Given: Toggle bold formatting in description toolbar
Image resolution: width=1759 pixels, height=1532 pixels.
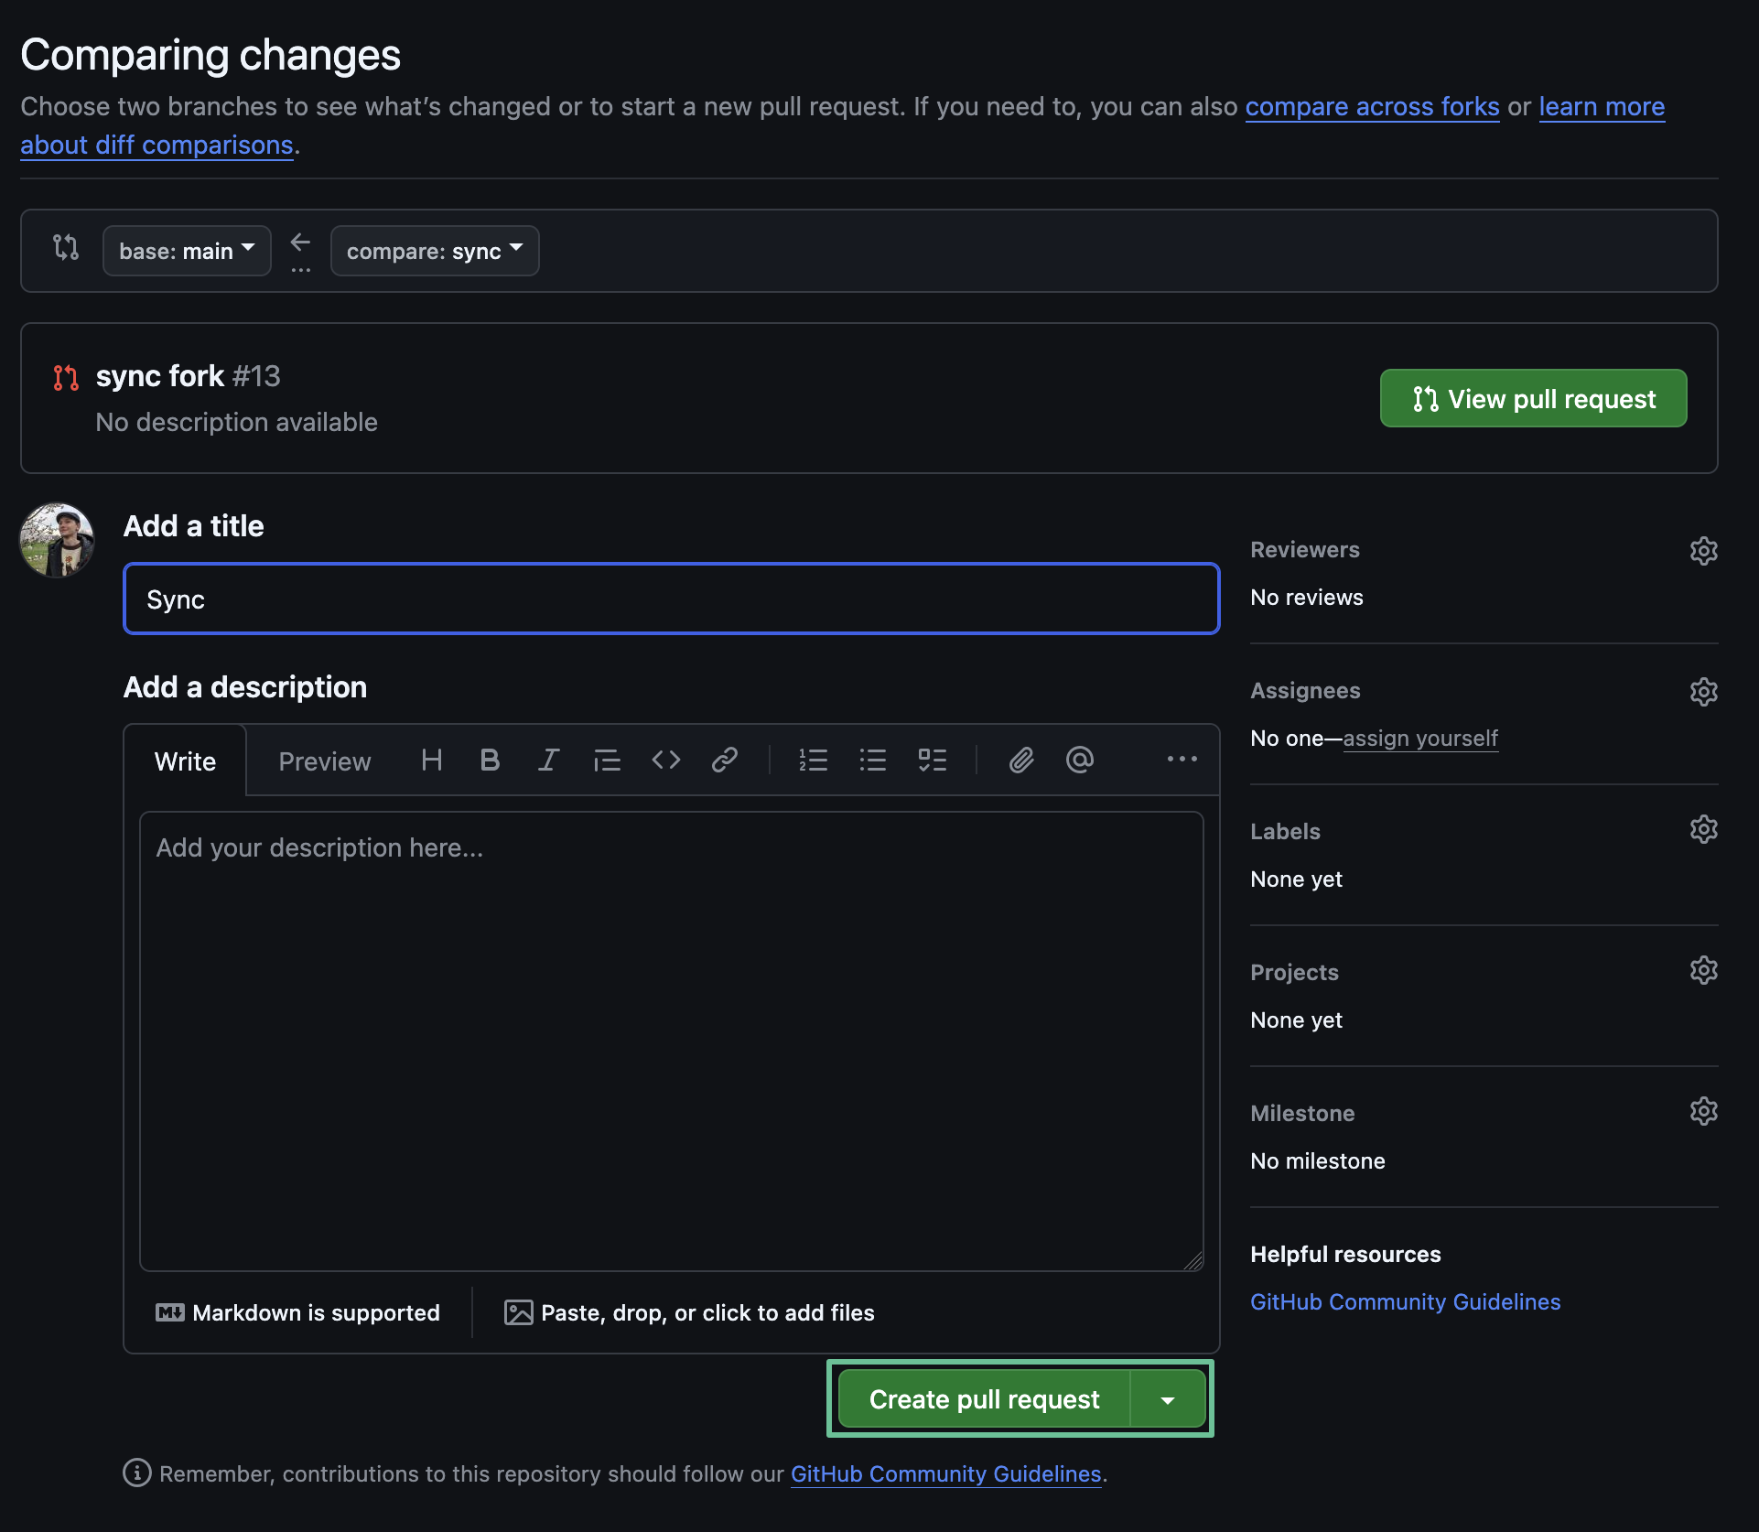Looking at the screenshot, I should [x=490, y=761].
